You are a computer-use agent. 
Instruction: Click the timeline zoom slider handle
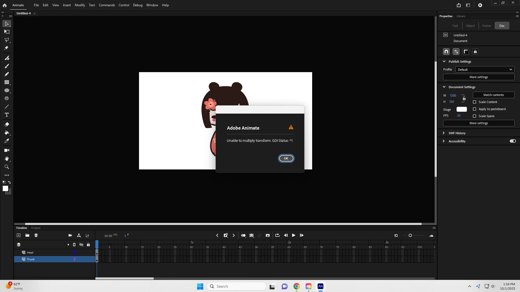tap(410, 236)
